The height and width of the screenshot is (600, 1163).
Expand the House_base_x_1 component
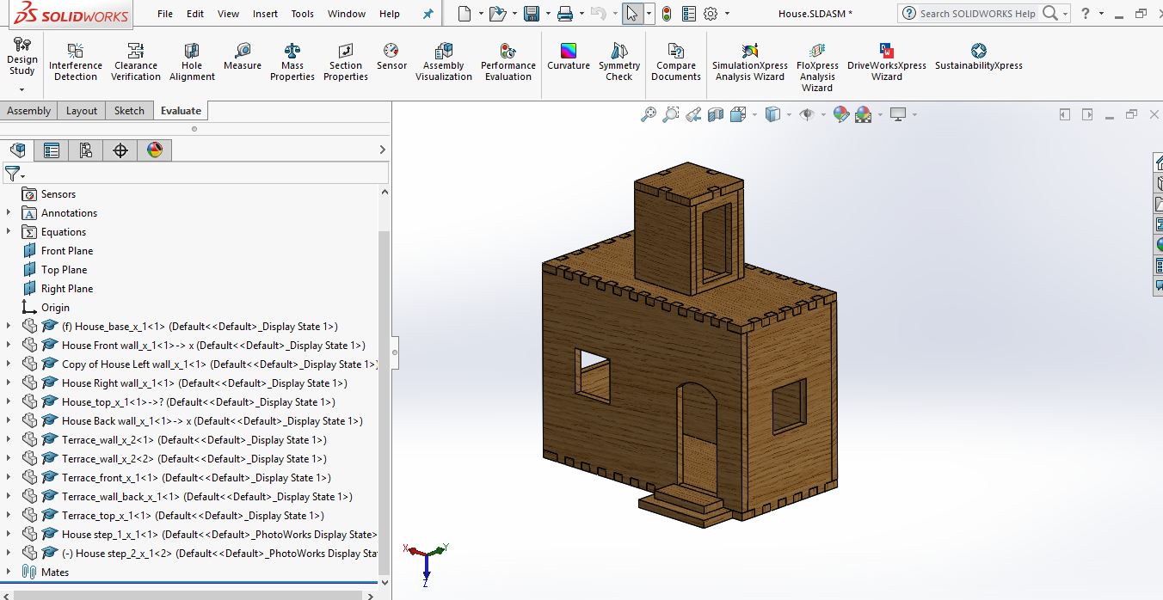(9, 327)
